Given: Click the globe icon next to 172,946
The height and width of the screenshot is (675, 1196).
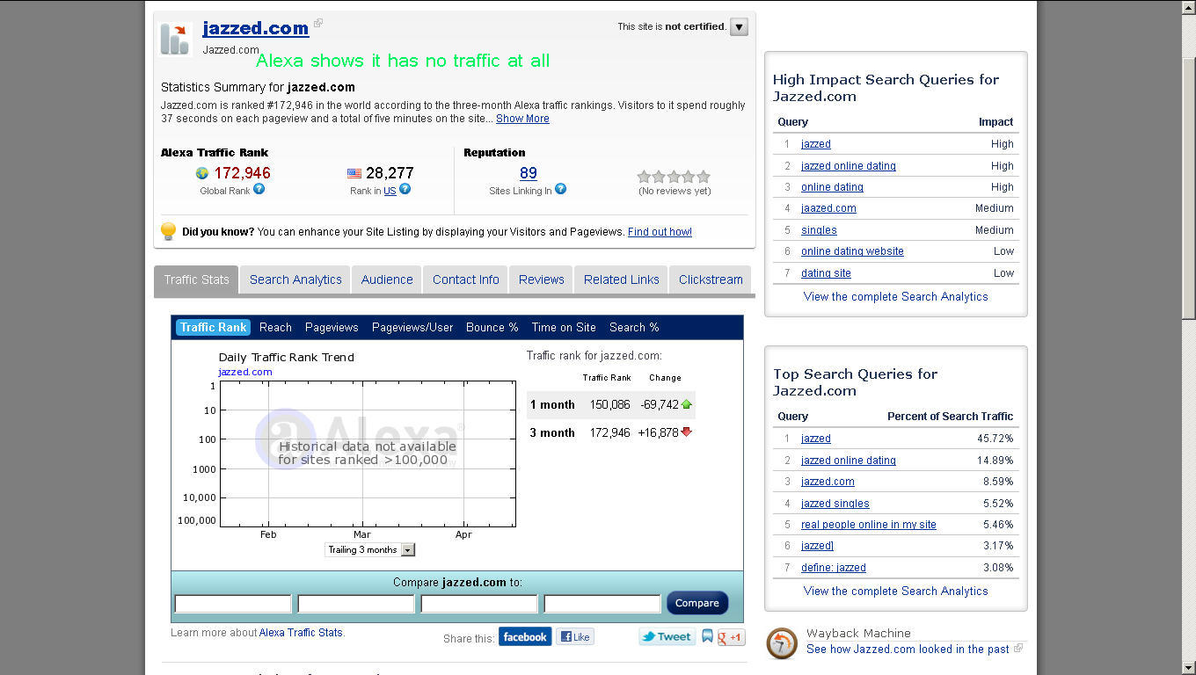Looking at the screenshot, I should click(202, 173).
